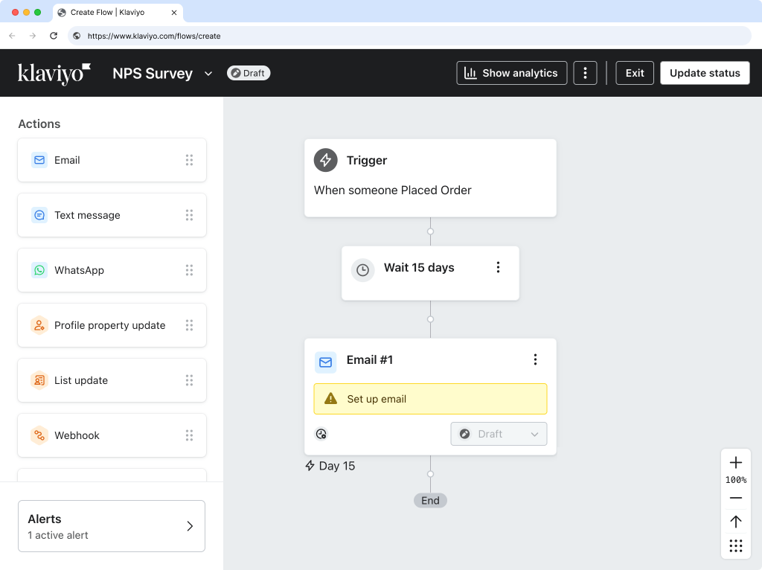Click the Show analytics button
The height and width of the screenshot is (570, 762).
point(511,73)
